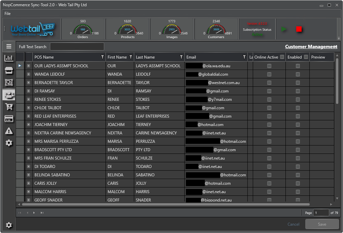Toggle the Online Active header checkbox
The height and width of the screenshot is (233, 343).
(282, 57)
